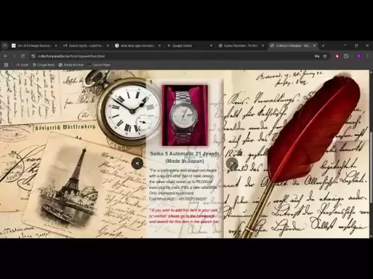Bookmark this page with the star icon

coord(325,57)
